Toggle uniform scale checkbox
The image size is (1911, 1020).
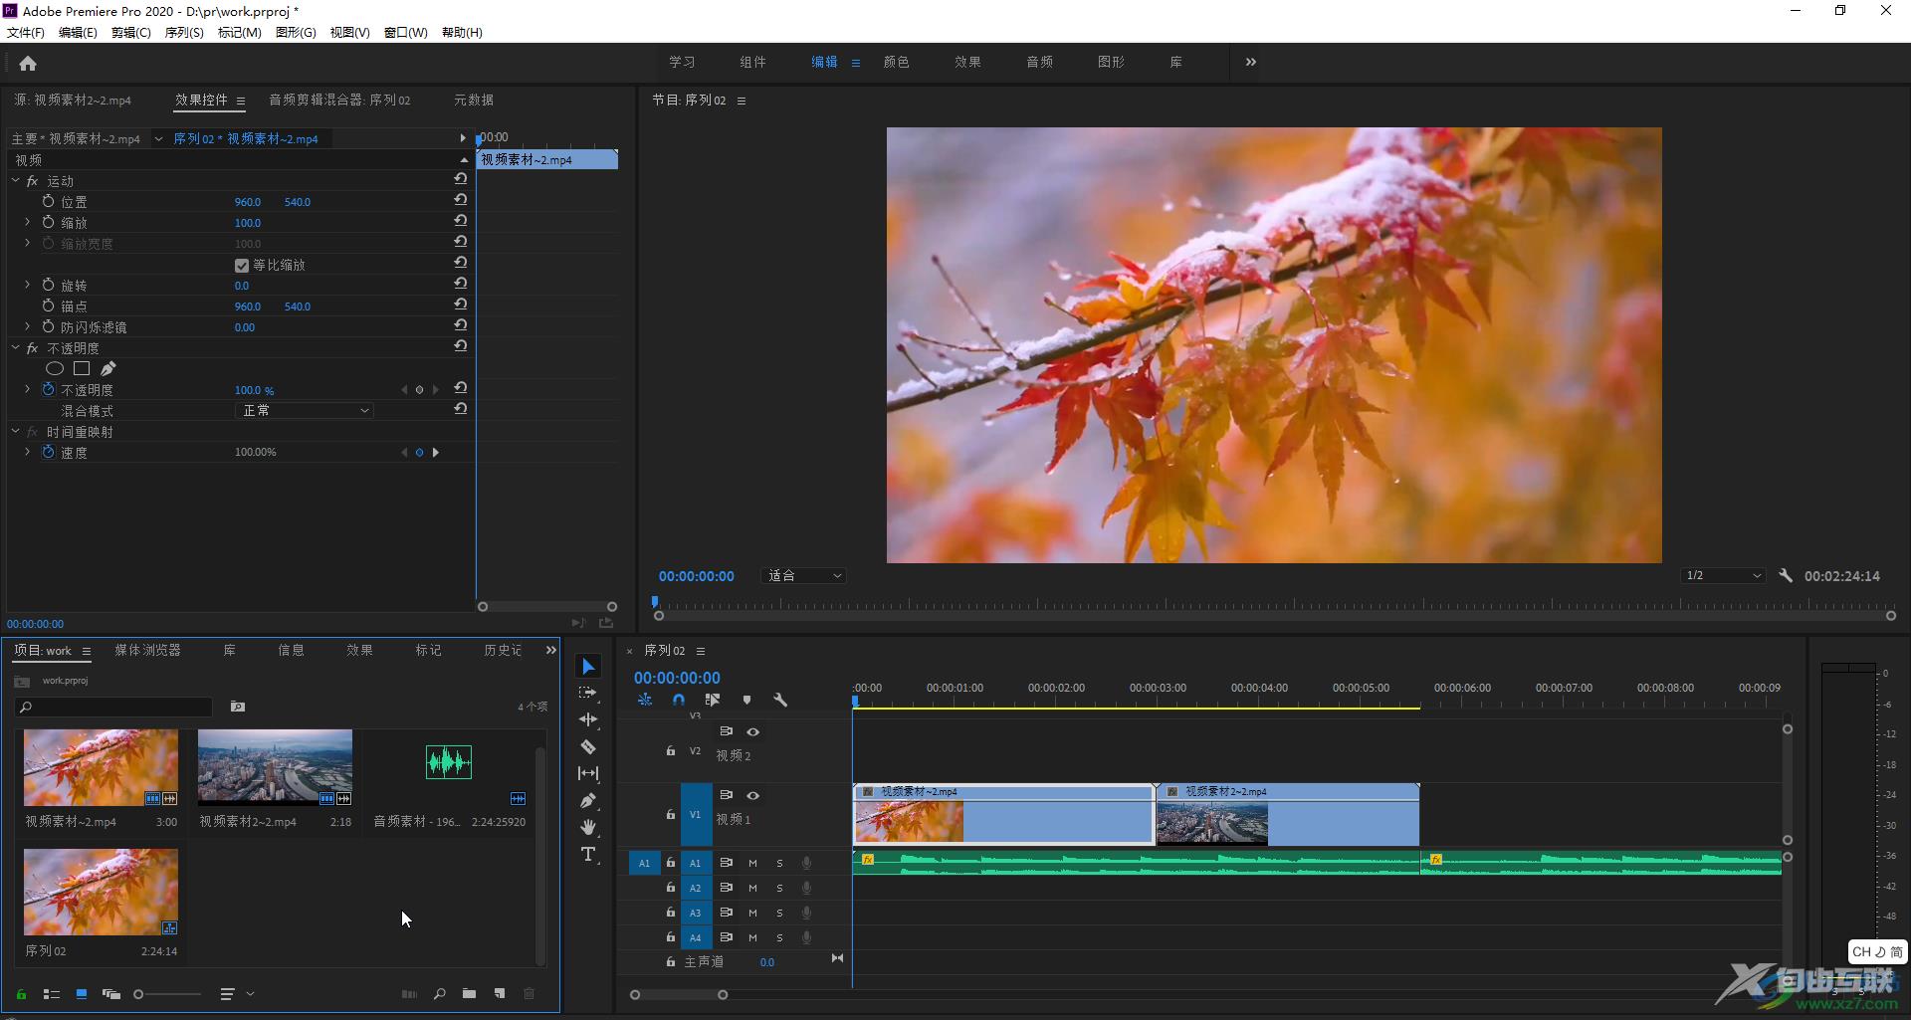(241, 265)
